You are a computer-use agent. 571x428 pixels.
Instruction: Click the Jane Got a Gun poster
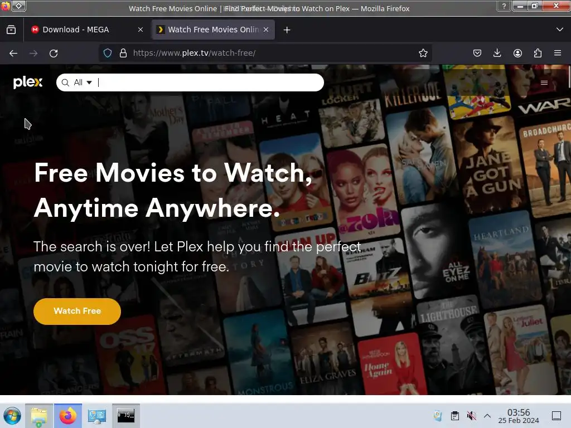[x=488, y=164]
